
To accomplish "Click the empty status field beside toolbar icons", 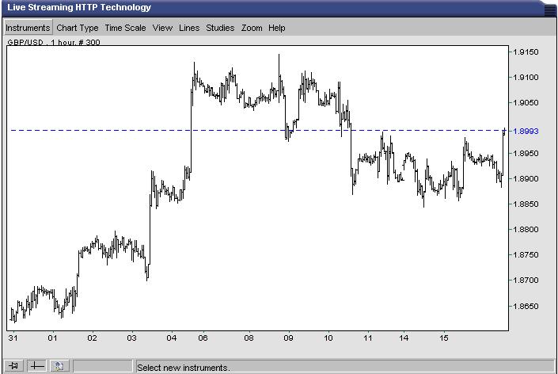I will pos(102,366).
